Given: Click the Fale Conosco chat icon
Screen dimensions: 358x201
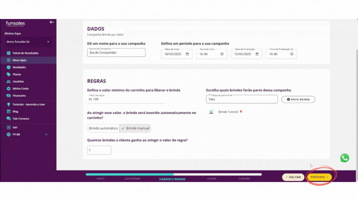Looking at the screenshot, I should [8, 118].
